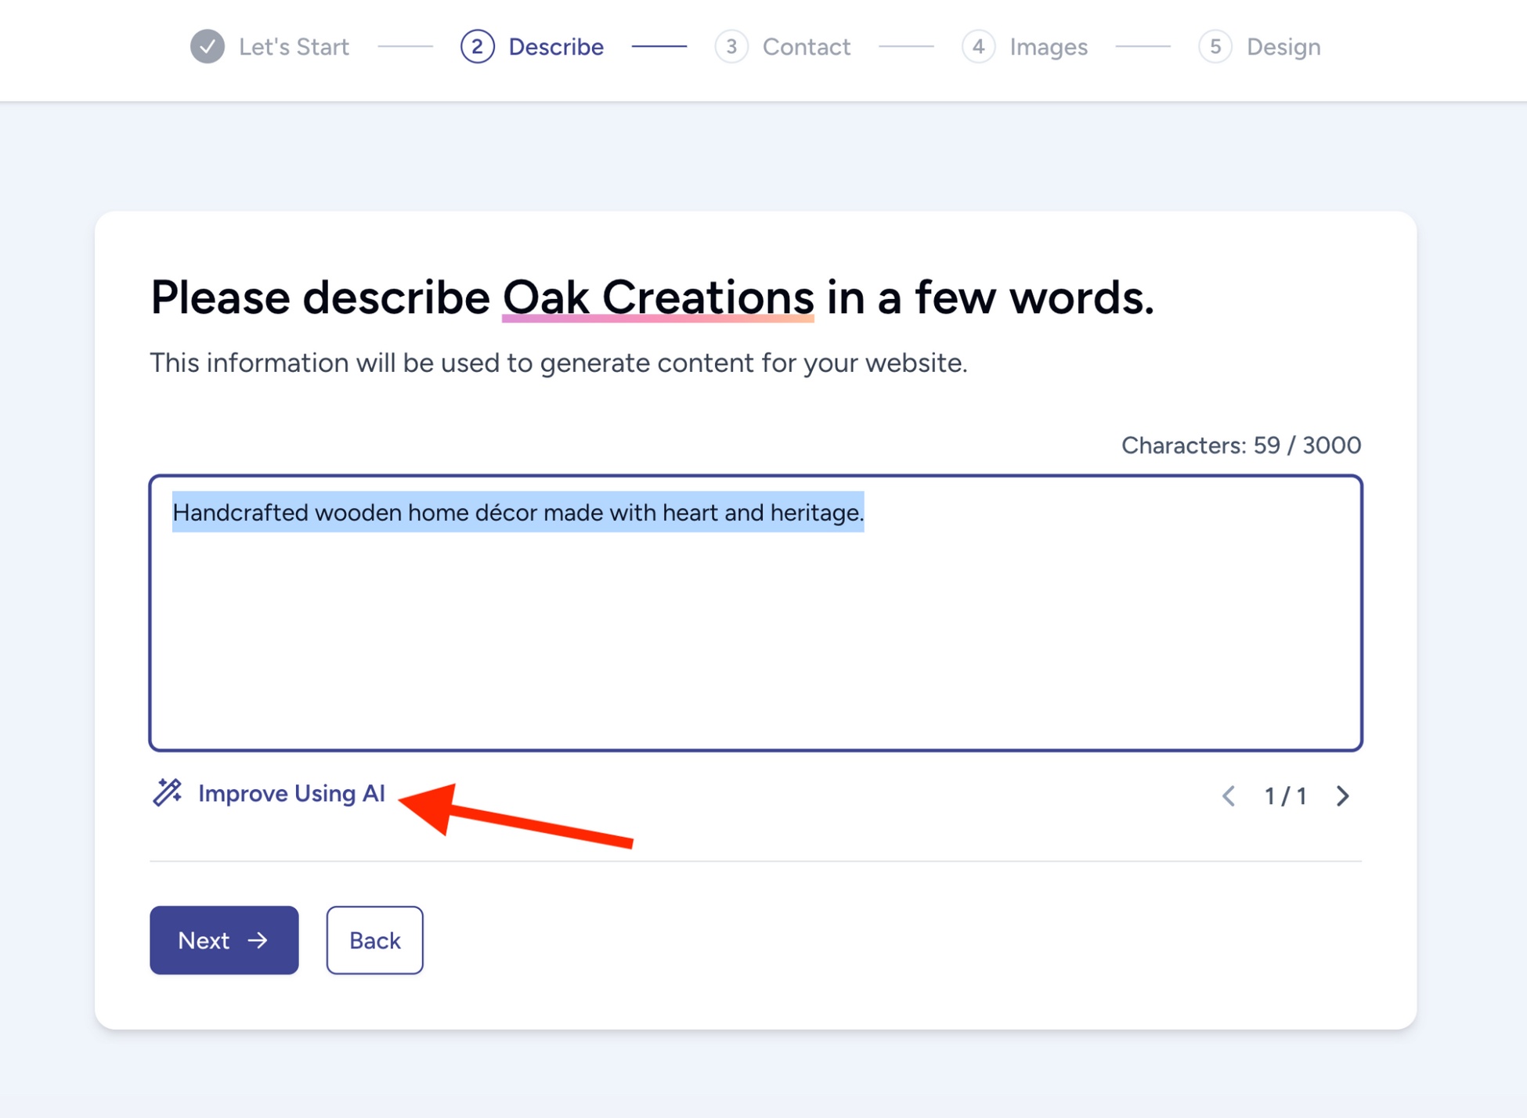Click the step 3 circle icon
This screenshot has width=1527, height=1118.
point(731,46)
